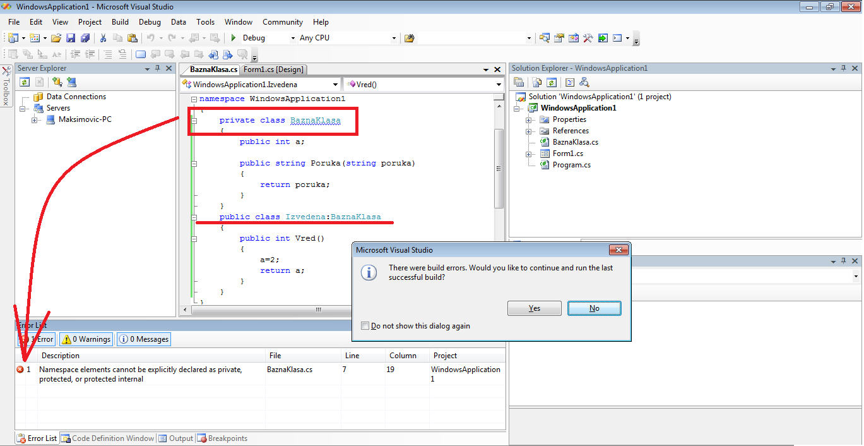Click the Cut scissors icon
Viewport: 864px width, 446px height.
pyautogui.click(x=103, y=38)
